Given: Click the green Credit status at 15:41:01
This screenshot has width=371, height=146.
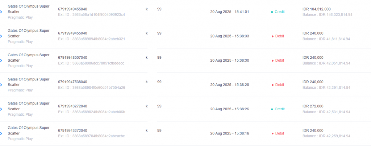Looking at the screenshot, I should pyautogui.click(x=278, y=12).
